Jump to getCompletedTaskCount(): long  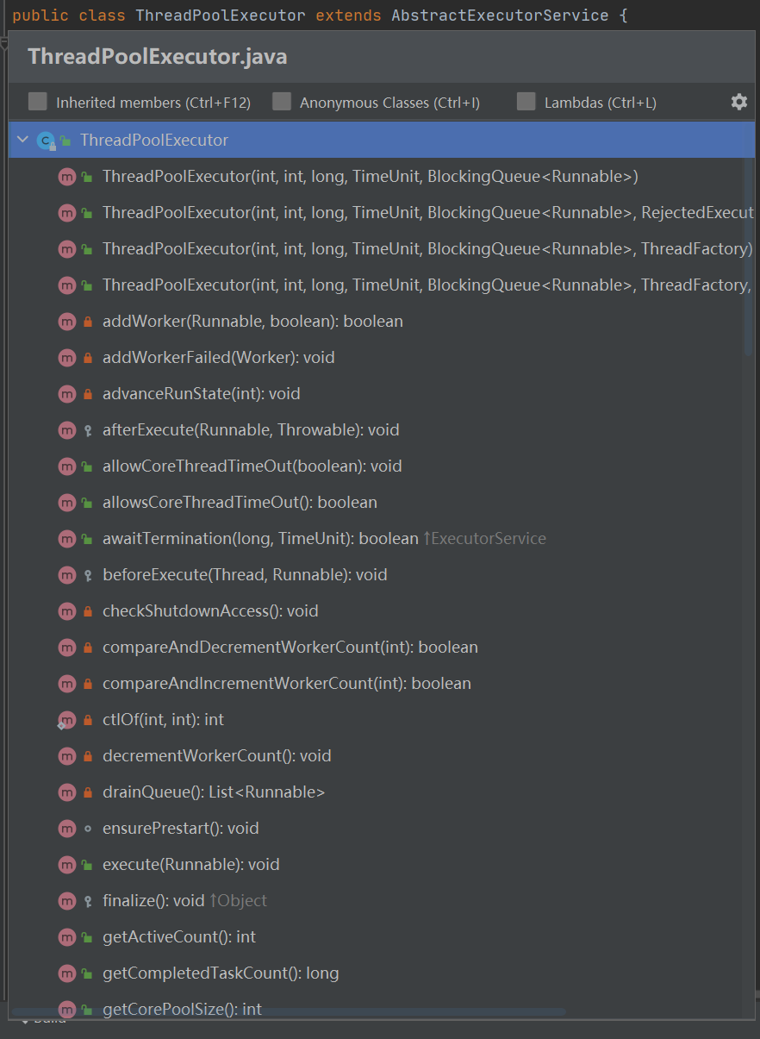click(221, 973)
